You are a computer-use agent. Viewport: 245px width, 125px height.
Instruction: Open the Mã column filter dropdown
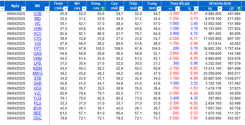[47, 8]
